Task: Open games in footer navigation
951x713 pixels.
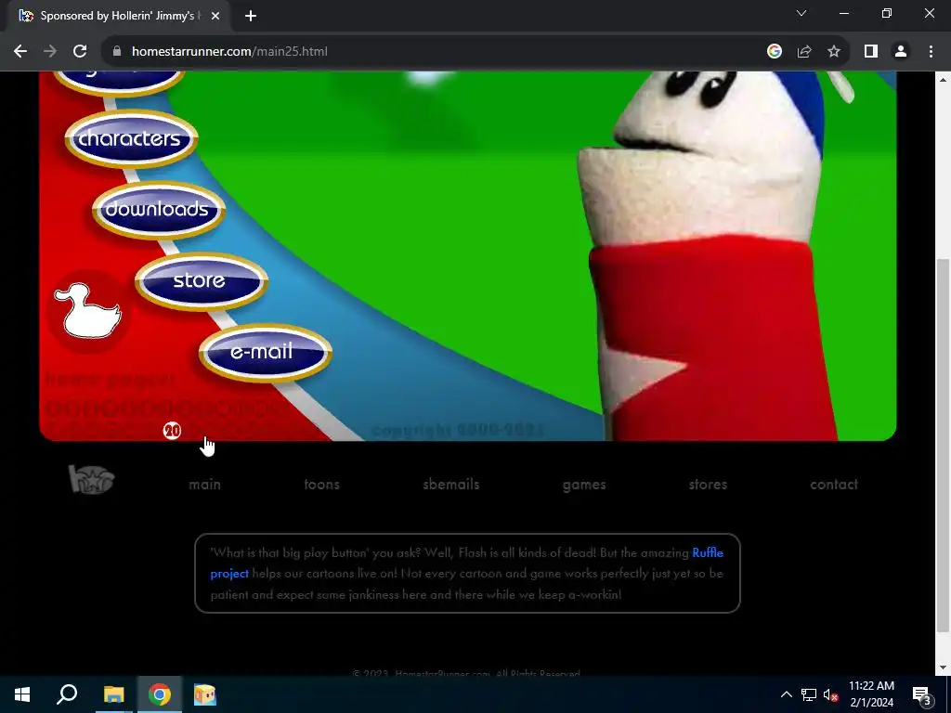Action: 584,485
